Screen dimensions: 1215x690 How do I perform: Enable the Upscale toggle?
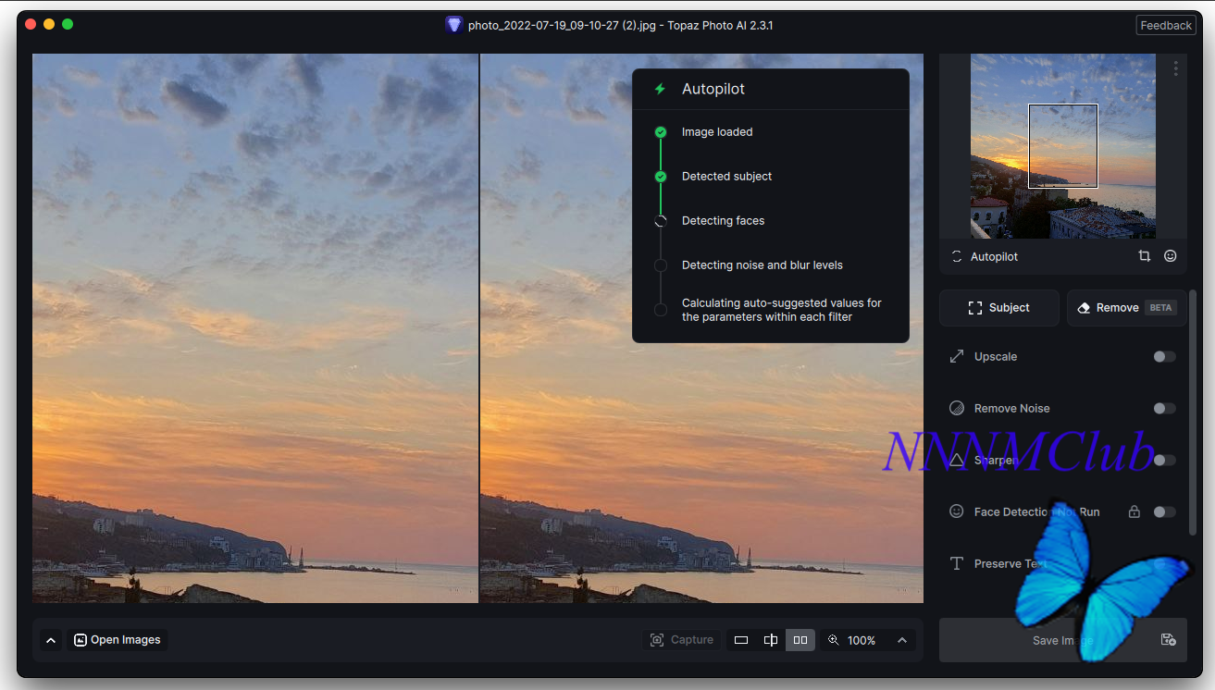[x=1164, y=356]
